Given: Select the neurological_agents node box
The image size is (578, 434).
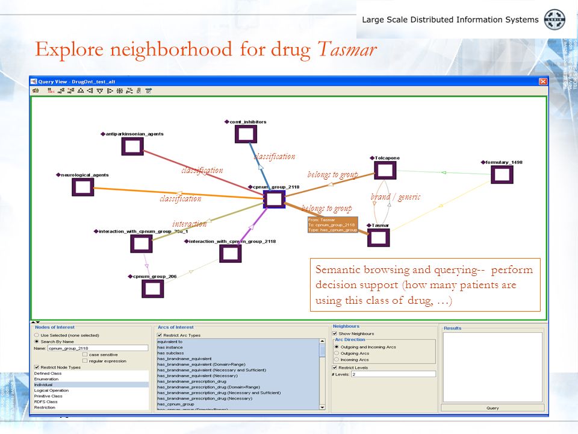Looking at the screenshot, I should (83, 187).
